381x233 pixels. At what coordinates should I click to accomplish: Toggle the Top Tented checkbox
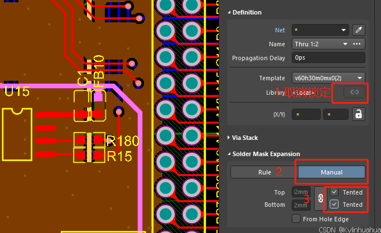(x=334, y=192)
